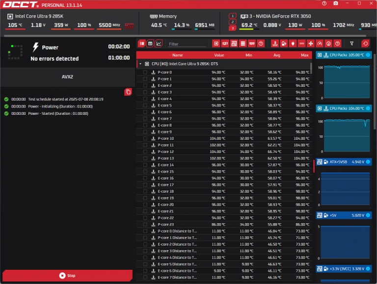Image resolution: width=377 pixels, height=284 pixels.
Task: Open help from title bar question icon
Action: [324, 3]
